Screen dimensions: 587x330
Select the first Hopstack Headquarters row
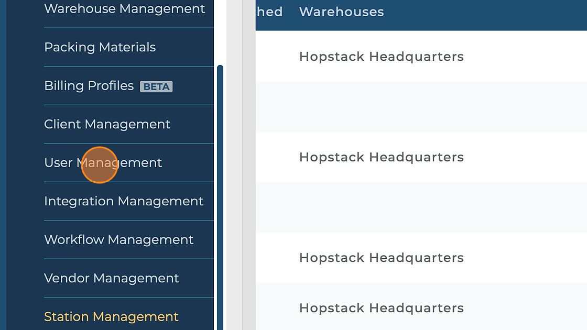(x=382, y=57)
